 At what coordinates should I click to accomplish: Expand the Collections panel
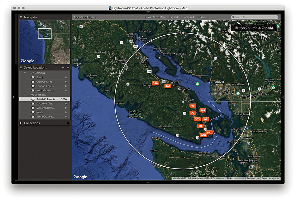pos(21,123)
